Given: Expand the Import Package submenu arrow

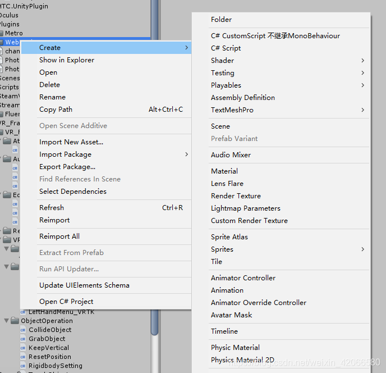Looking at the screenshot, I should click(x=187, y=154).
